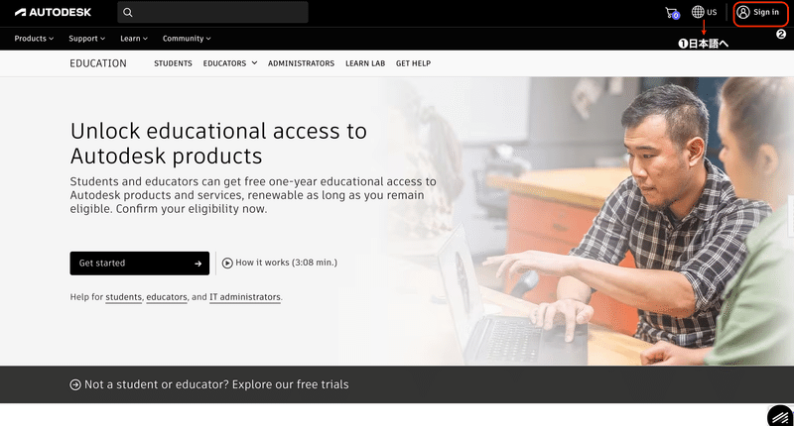Click the Autodesk logo
Viewport: 794px width, 426px height.
click(x=53, y=12)
